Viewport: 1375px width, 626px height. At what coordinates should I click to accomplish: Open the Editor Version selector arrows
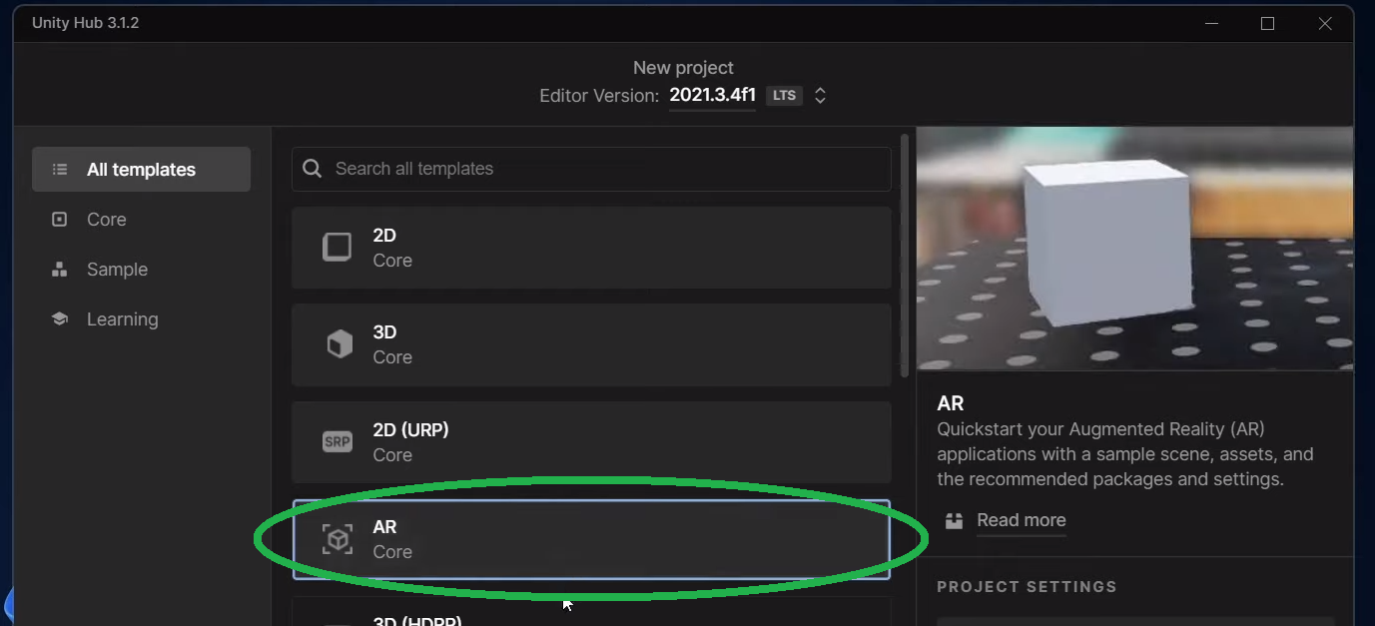tap(820, 96)
